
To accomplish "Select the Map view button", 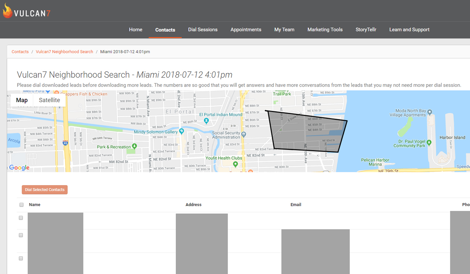I will tap(22, 100).
